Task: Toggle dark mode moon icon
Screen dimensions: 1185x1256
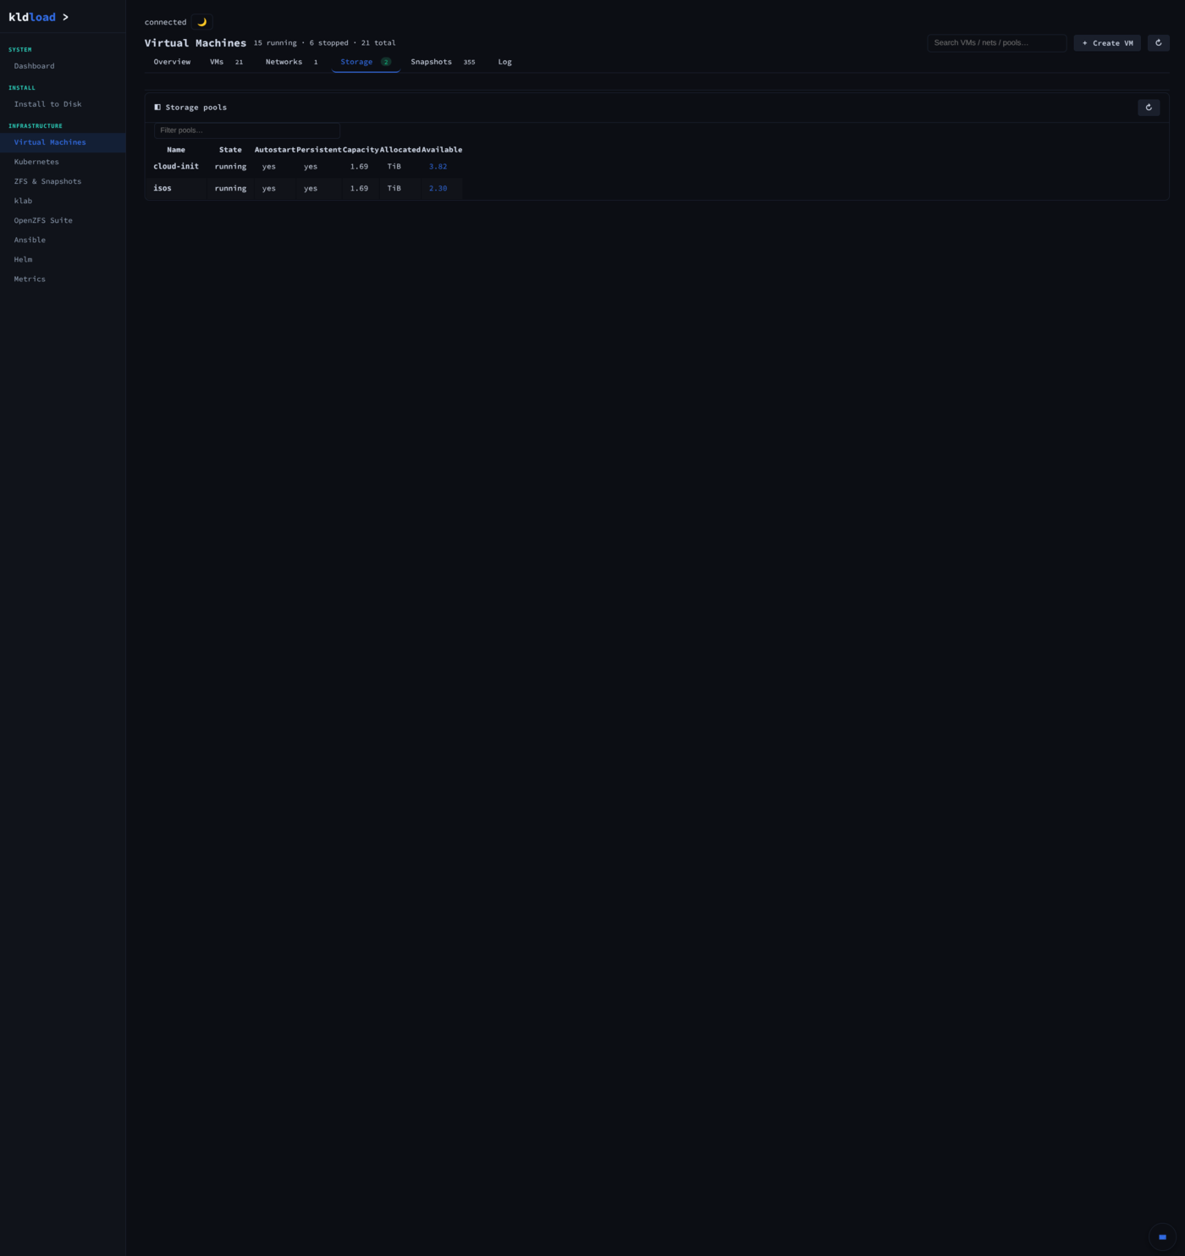Action: click(x=201, y=22)
